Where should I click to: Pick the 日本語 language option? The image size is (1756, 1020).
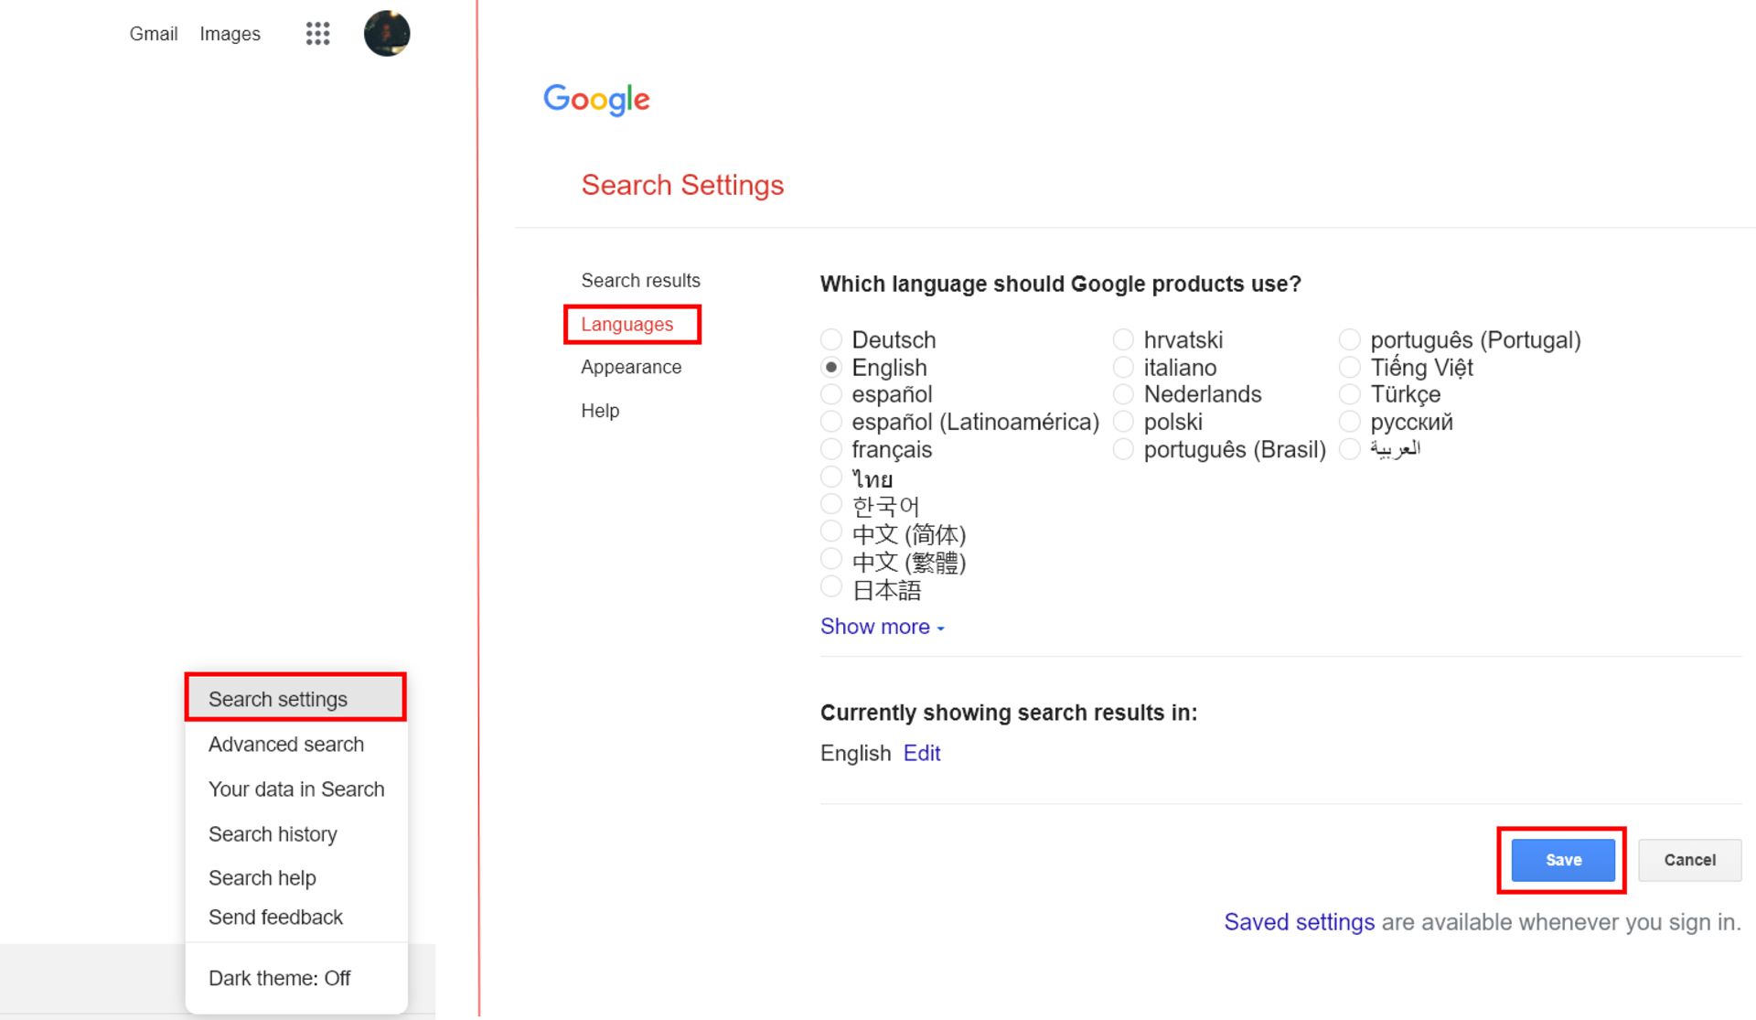[831, 587]
